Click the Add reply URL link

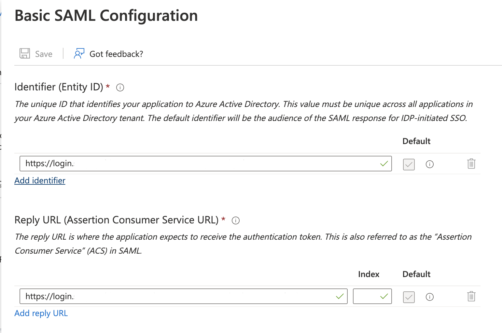click(x=41, y=313)
